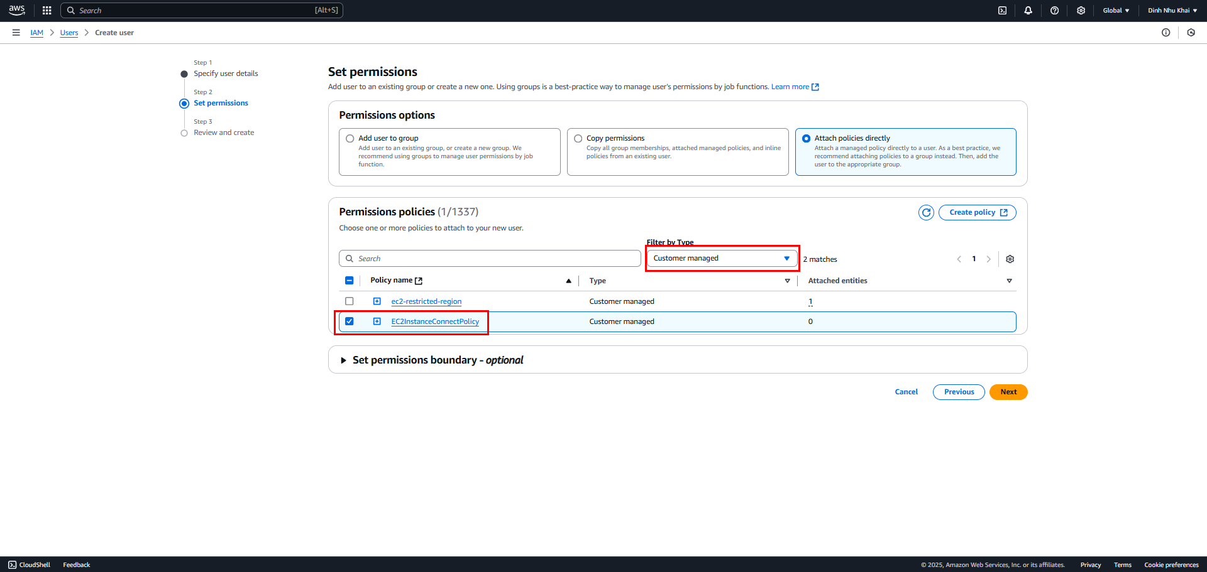The width and height of the screenshot is (1207, 572).
Task: Open the Customer managed type filter dropdown
Action: pyautogui.click(x=722, y=259)
